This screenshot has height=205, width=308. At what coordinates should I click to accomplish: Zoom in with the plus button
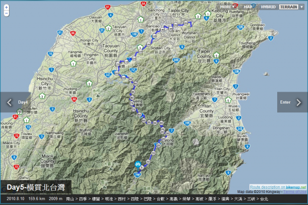click(6, 8)
